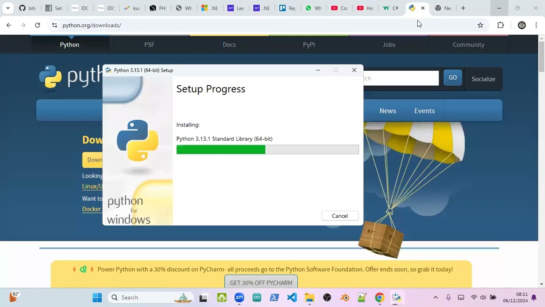Expand the tab search dropdown arrow
Screen dimensions: 545x307
click(8, 8)
